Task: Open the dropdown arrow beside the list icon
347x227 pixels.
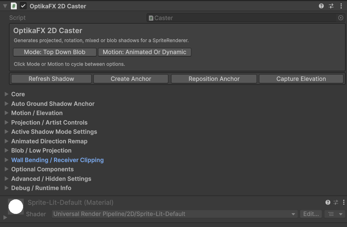Action: pyautogui.click(x=341, y=214)
